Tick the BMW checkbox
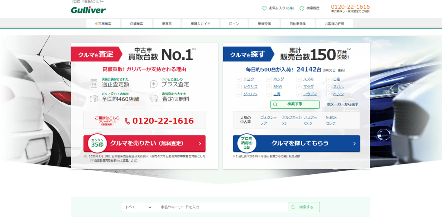The image size is (442, 223). [x=269, y=87]
